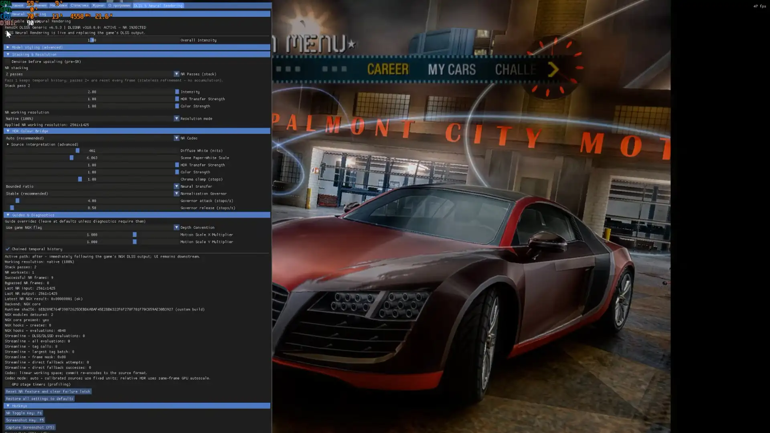Click the Scene Paper-White Scale slider handle
This screenshot has width=770, height=433.
point(72,158)
